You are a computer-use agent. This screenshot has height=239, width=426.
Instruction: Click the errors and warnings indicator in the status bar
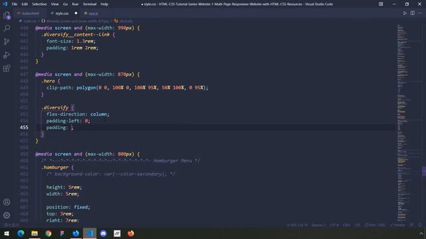[x=11, y=225]
